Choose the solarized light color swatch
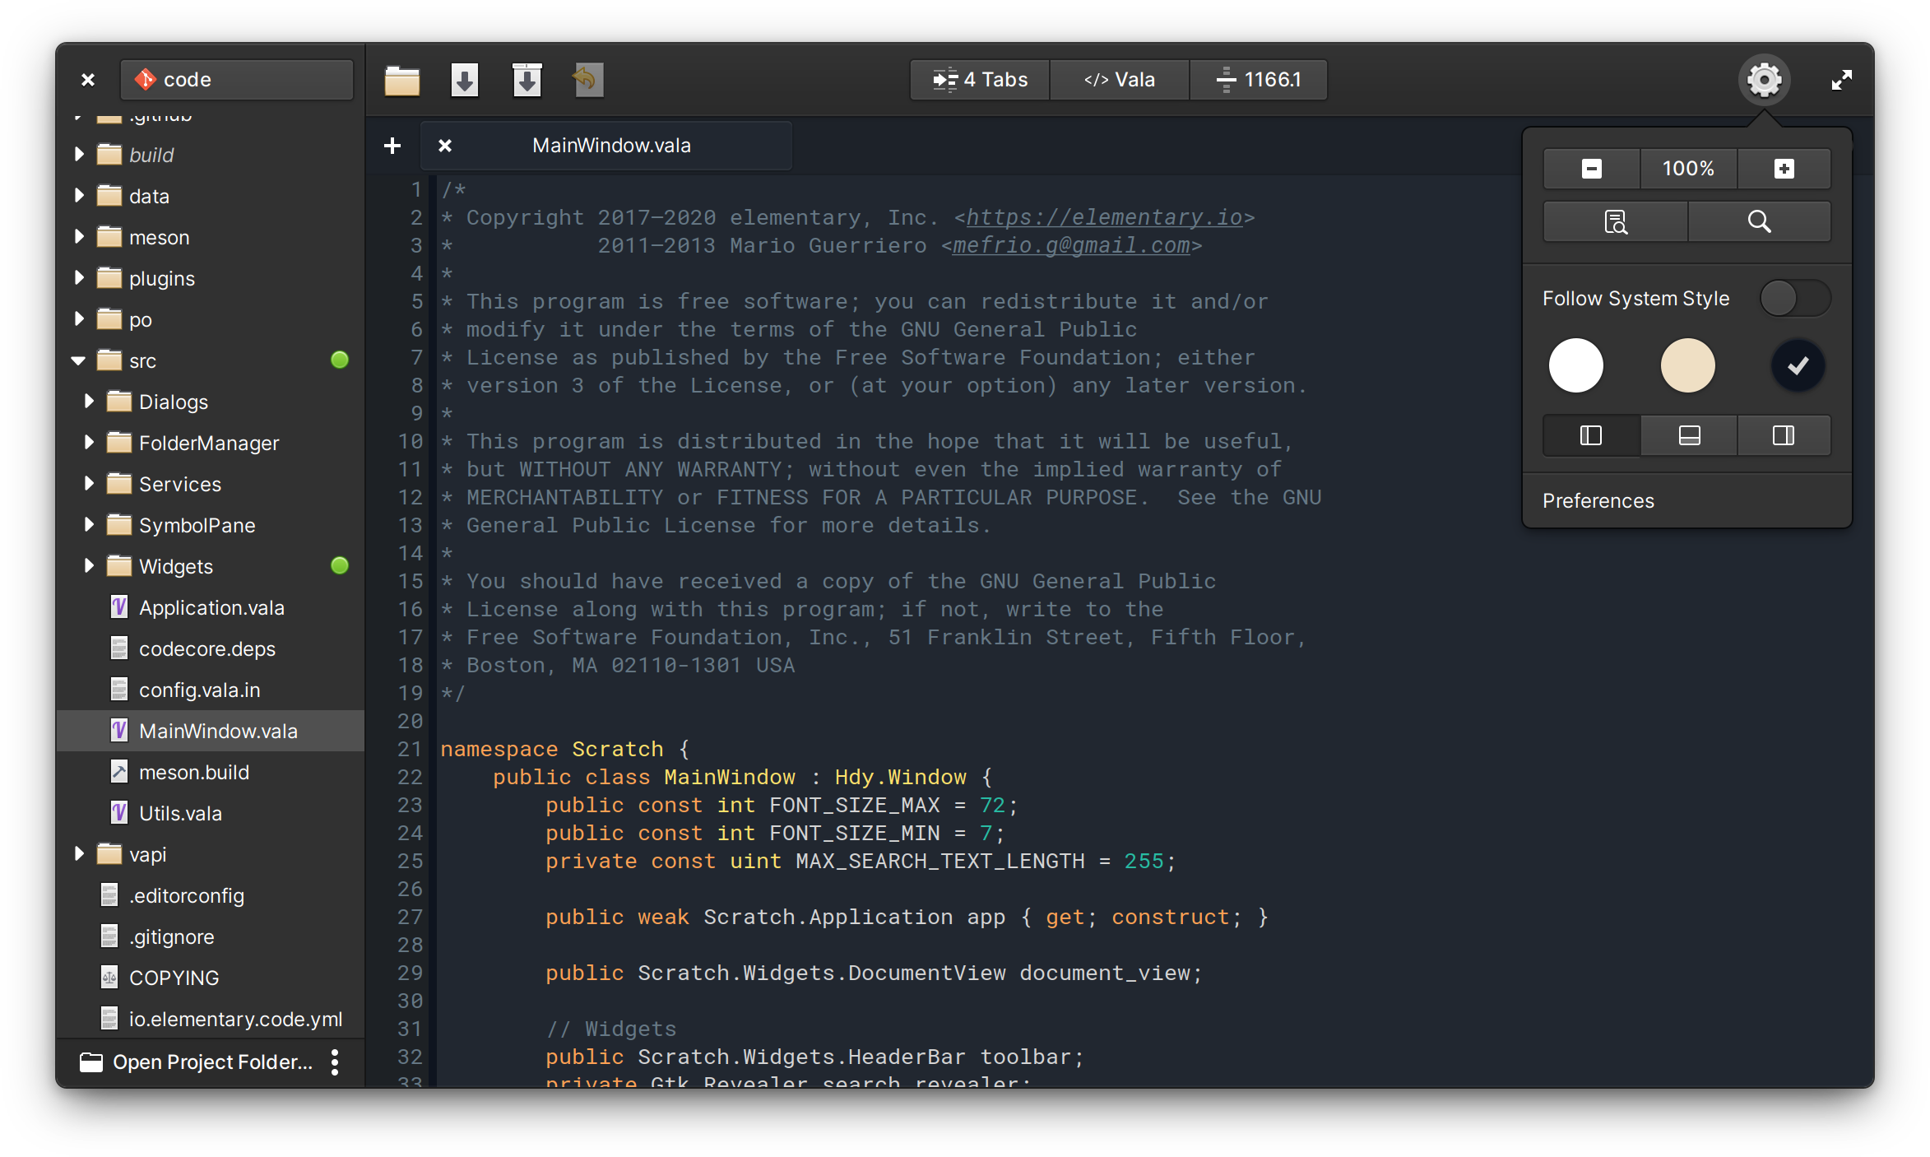Screen dimensions: 1930x1157 pos(1687,365)
